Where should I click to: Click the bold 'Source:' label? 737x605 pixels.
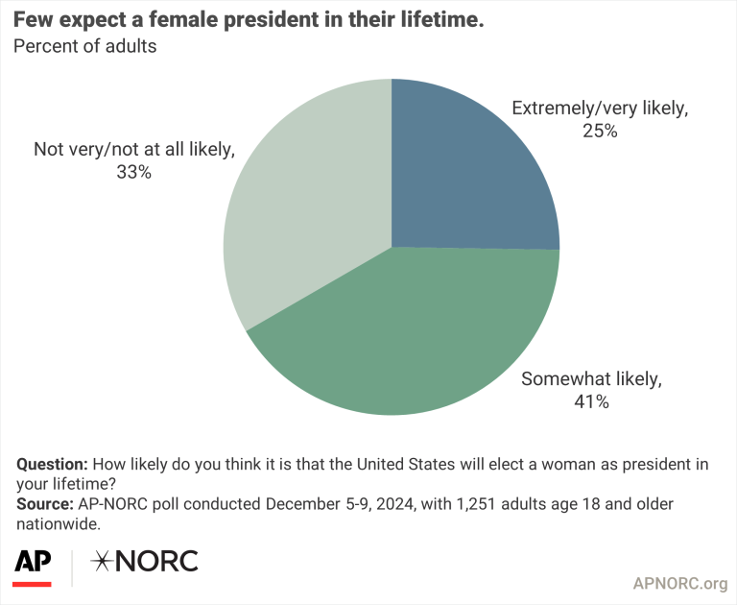(x=45, y=504)
